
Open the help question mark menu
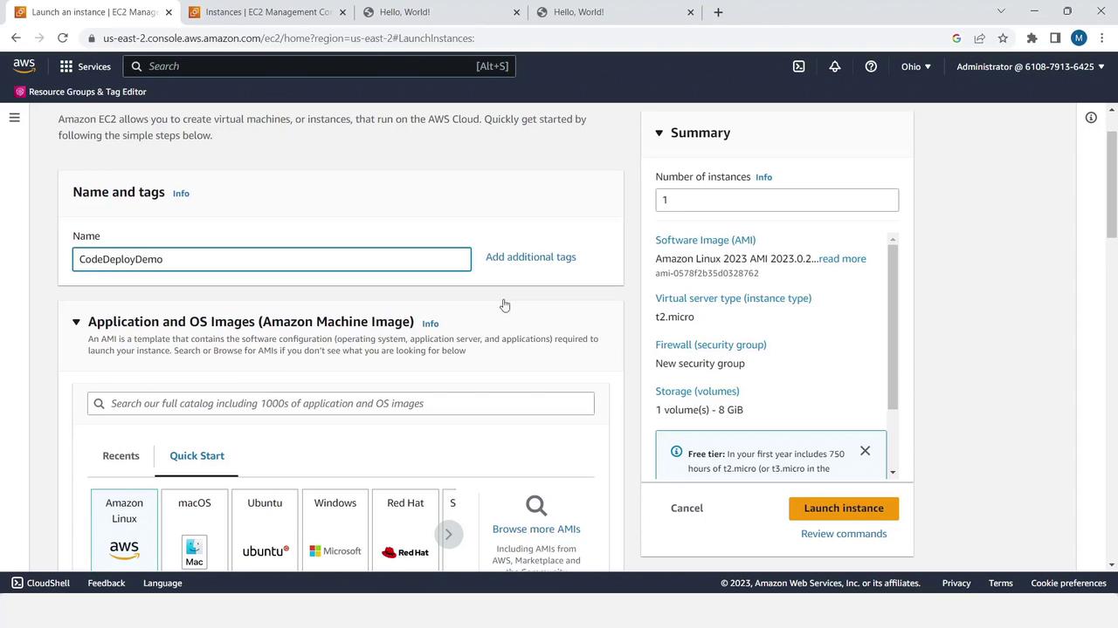[x=871, y=66]
